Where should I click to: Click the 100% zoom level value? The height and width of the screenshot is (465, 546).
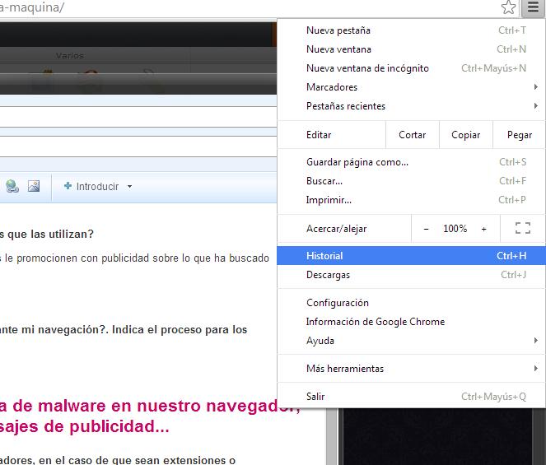[x=455, y=229]
